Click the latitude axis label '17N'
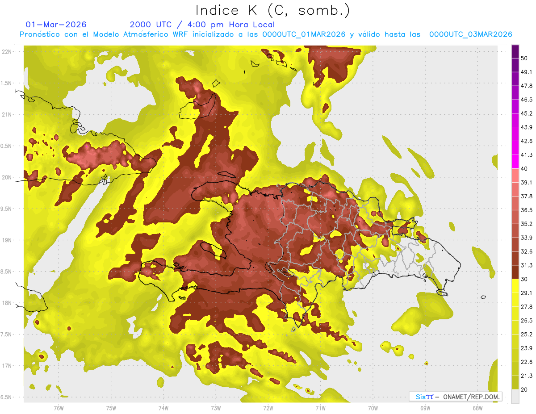The width and height of the screenshot is (536, 414). click(x=7, y=366)
